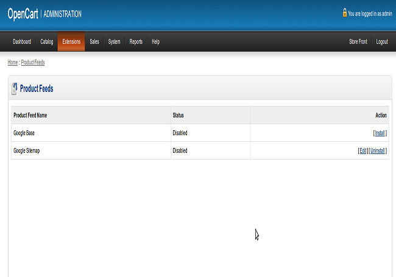Open the Dashboard menu
396x277 pixels.
coord(22,41)
